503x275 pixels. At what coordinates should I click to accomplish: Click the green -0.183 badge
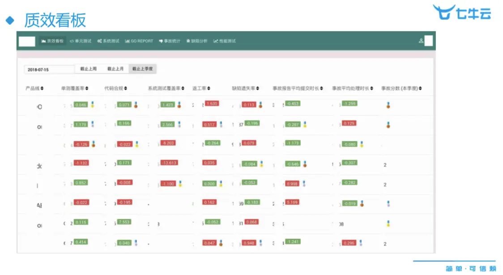pos(252,202)
